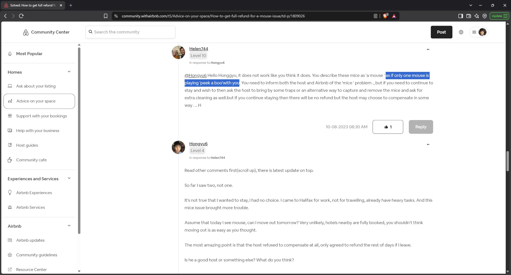
Task: Click the browser back arrow
Action: click(x=5, y=16)
